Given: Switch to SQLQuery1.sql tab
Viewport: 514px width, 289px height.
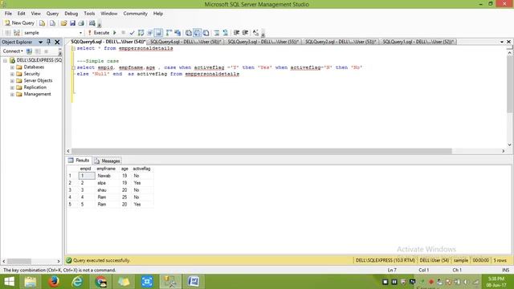Looking at the screenshot, I should (x=418, y=42).
